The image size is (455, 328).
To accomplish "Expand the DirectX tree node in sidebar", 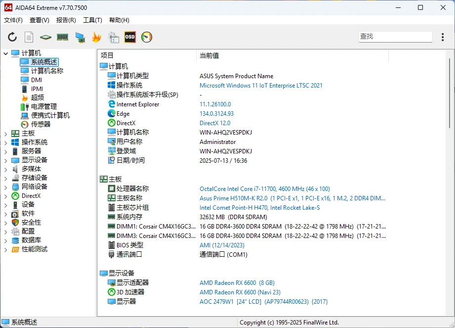I will point(6,196).
